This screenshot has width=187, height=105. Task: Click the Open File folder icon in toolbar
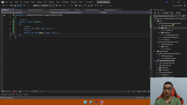click(15, 6)
